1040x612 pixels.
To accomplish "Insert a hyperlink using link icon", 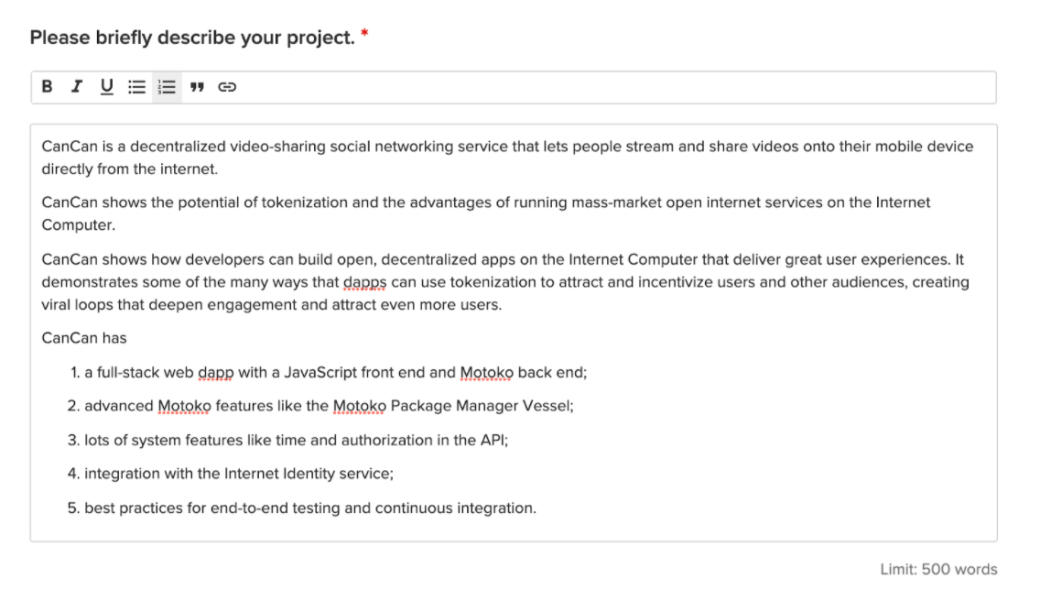I will pyautogui.click(x=227, y=87).
